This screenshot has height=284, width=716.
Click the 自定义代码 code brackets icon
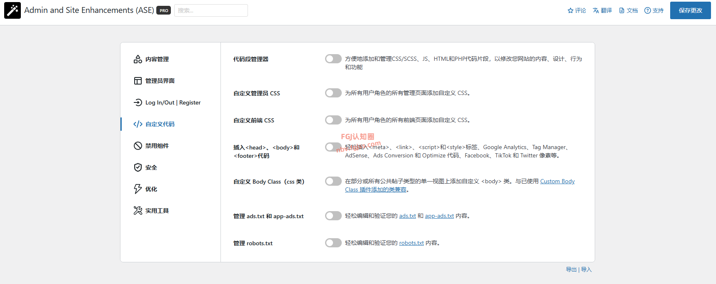click(x=138, y=124)
